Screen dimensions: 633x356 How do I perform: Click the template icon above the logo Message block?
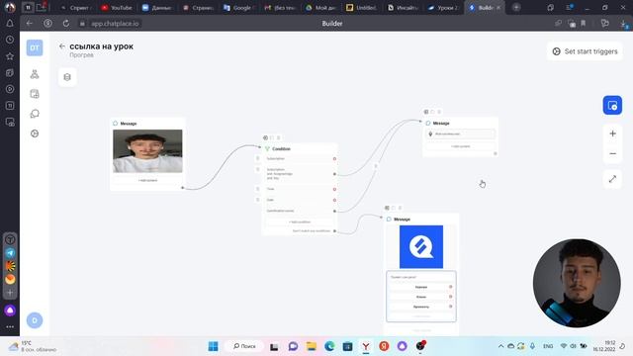(x=387, y=208)
